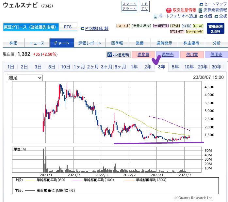Open the 株主優待 tab

tap(191, 43)
